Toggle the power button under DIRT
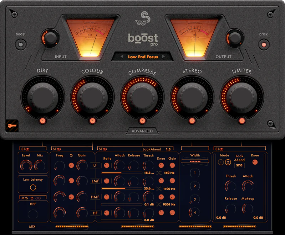 [x=42, y=121]
